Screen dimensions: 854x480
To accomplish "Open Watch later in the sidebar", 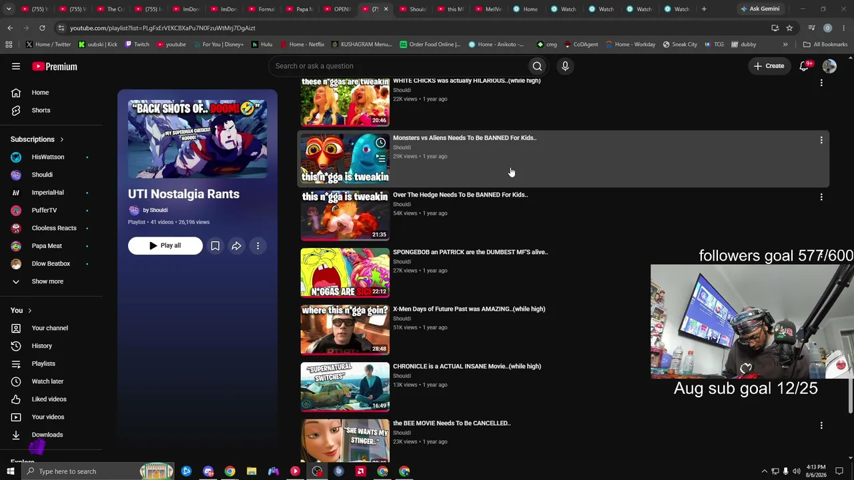I will (x=47, y=381).
